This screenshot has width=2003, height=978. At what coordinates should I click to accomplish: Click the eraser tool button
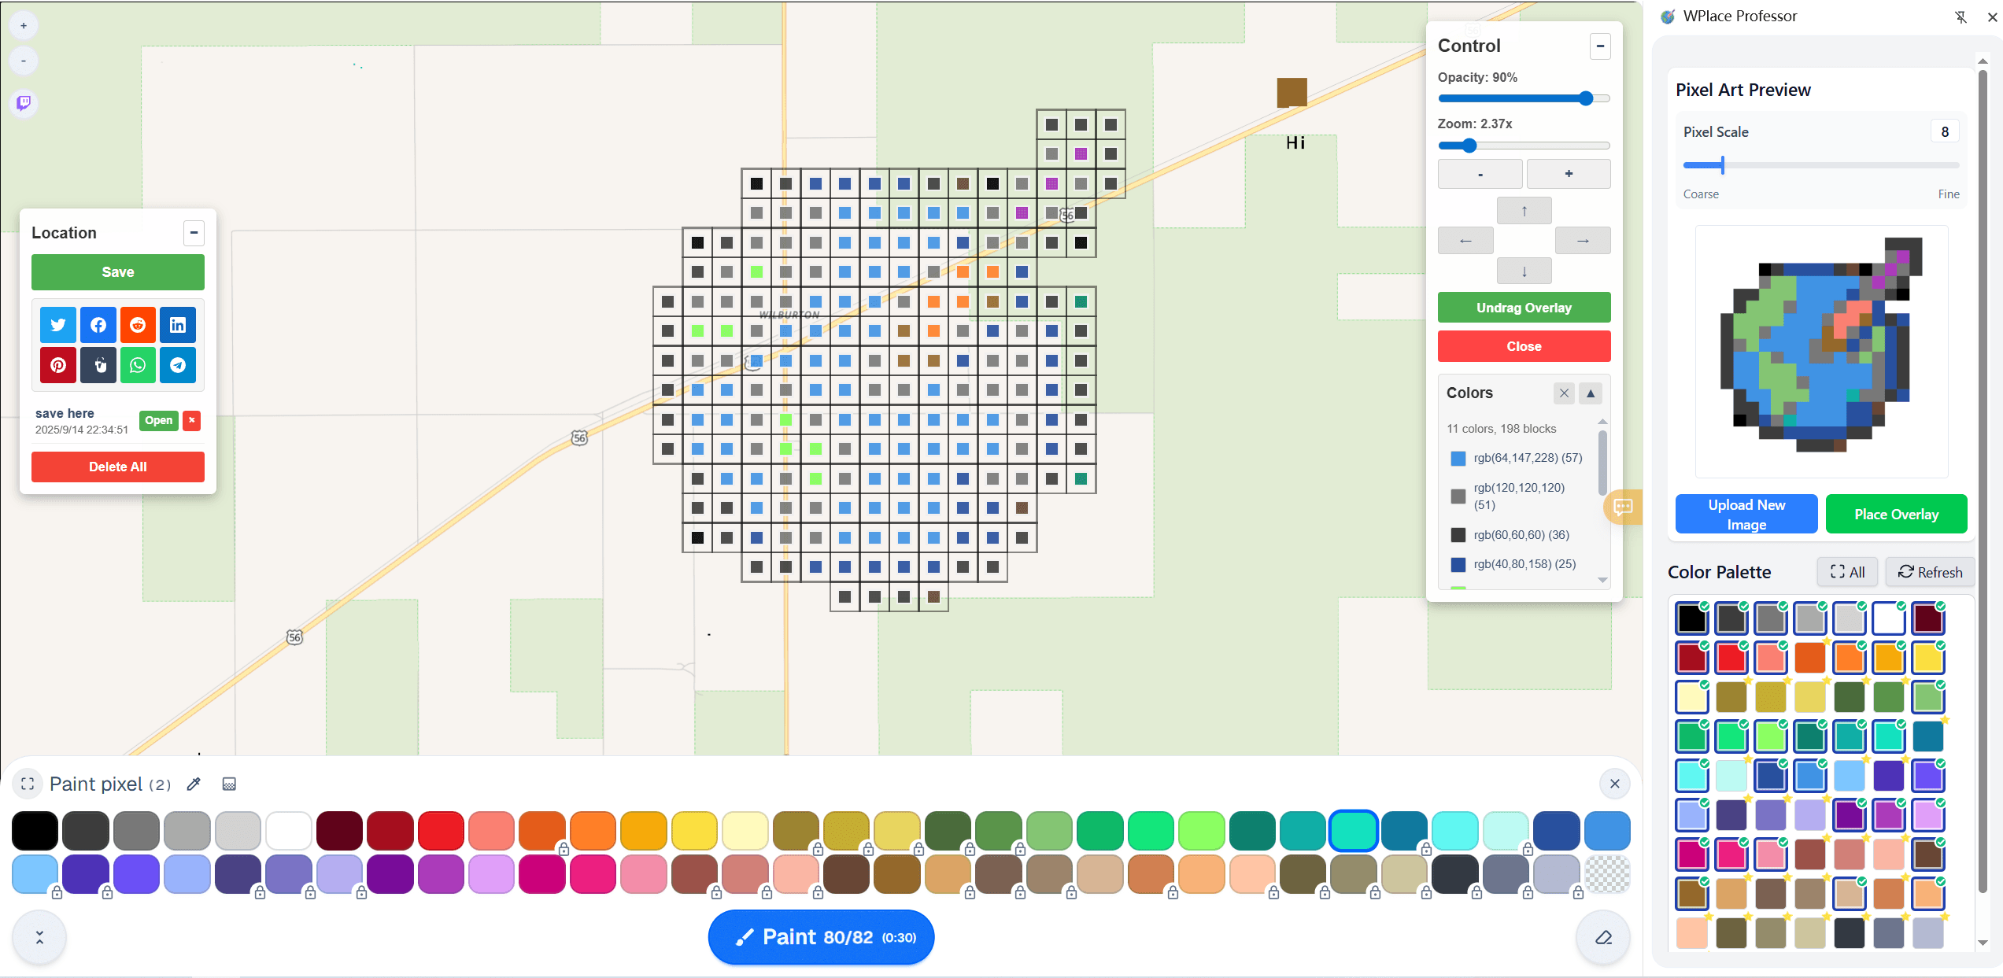1603,937
